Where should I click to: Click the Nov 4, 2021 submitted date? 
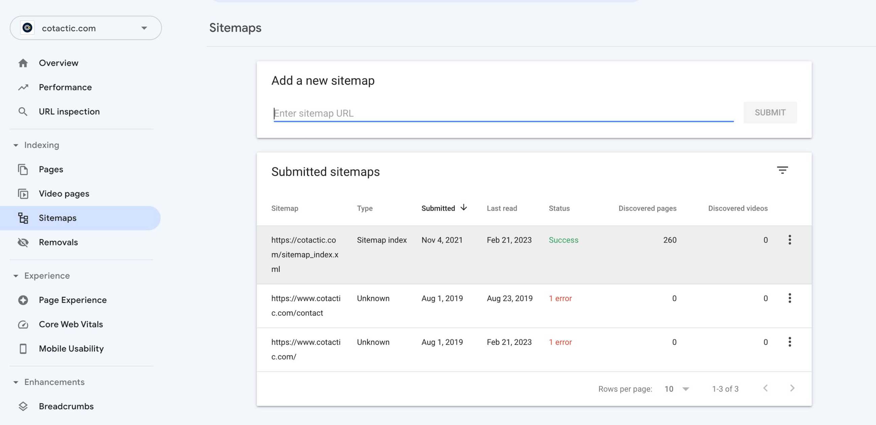(x=442, y=240)
